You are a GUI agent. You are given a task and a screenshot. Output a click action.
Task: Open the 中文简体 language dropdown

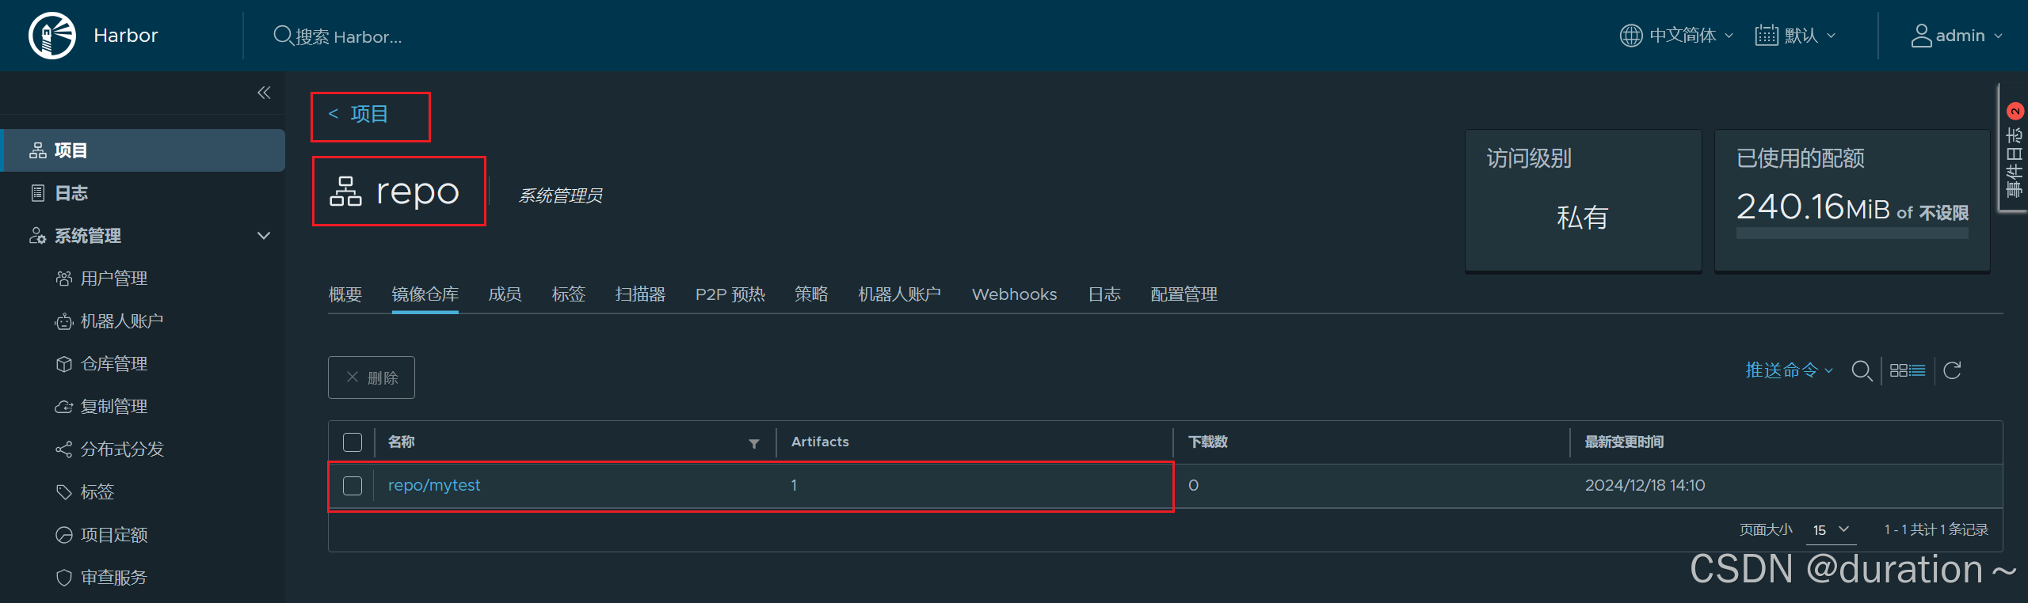point(1691,36)
